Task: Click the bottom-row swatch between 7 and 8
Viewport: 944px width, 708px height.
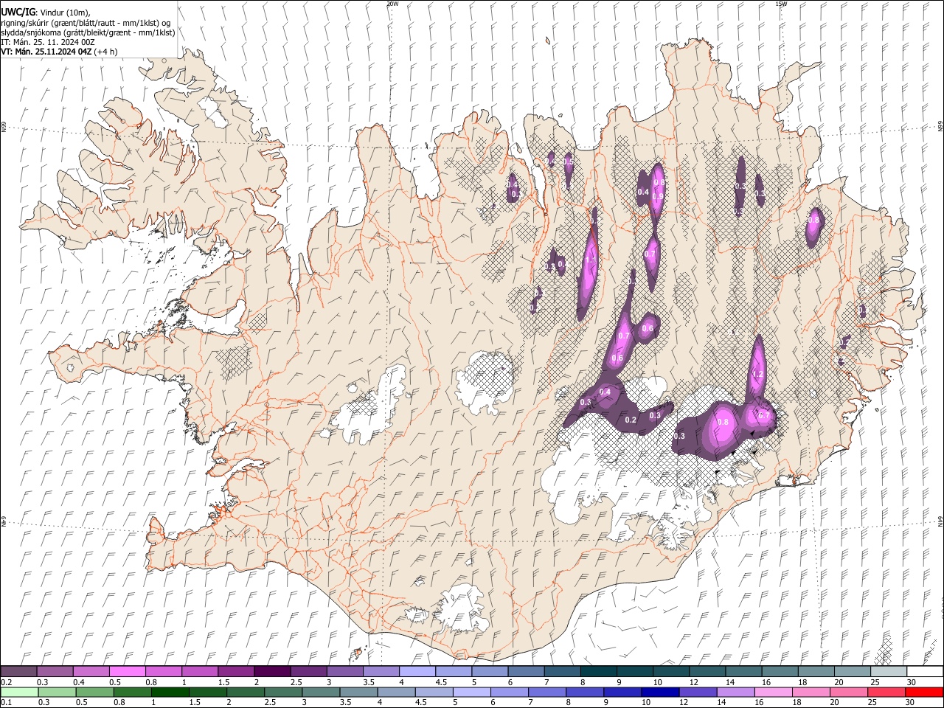Action: [547, 692]
